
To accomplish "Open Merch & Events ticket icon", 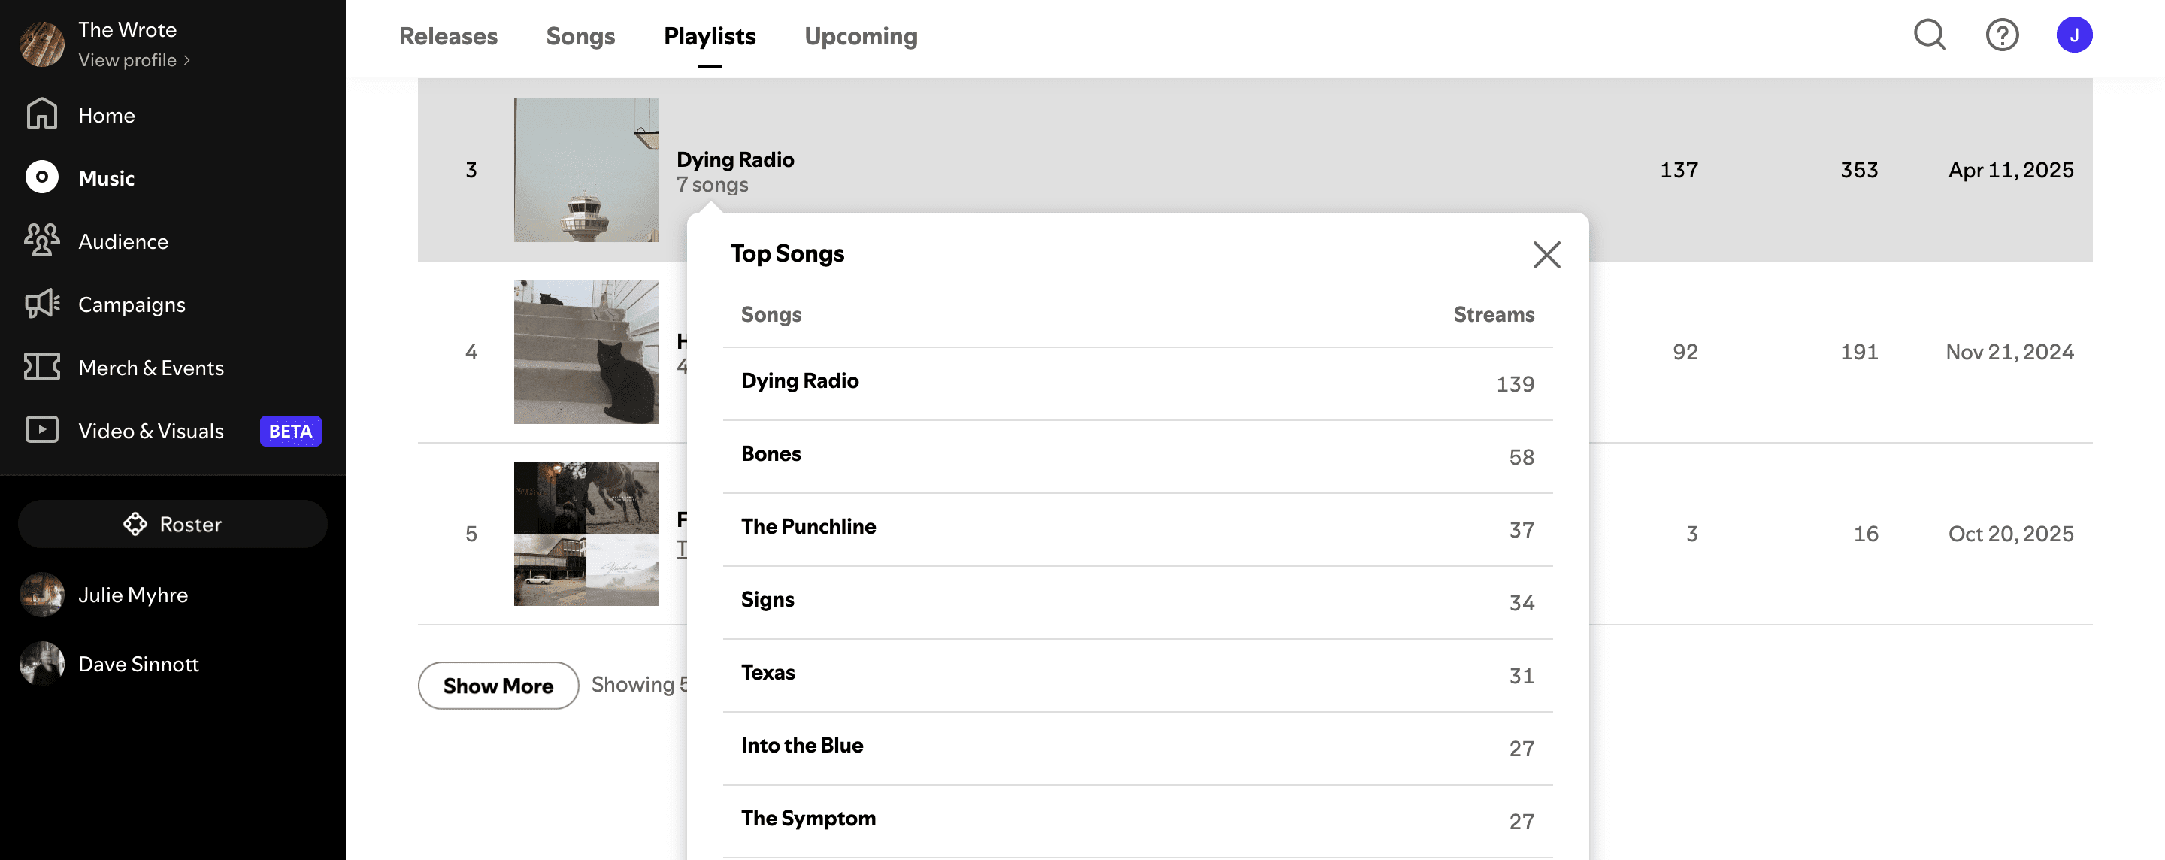I will [x=41, y=367].
